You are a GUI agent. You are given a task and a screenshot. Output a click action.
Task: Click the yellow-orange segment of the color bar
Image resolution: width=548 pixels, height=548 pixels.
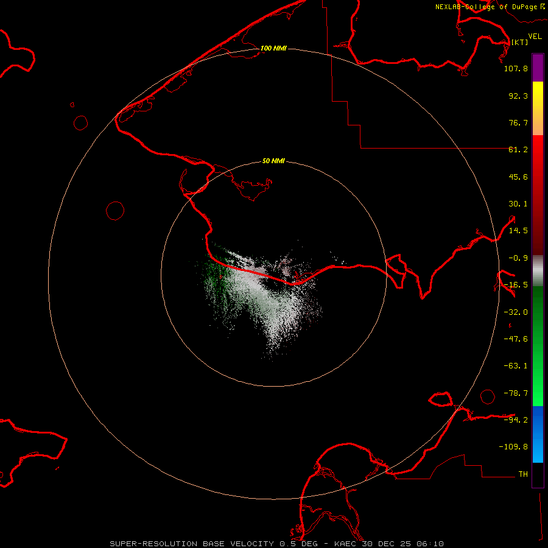click(x=538, y=108)
